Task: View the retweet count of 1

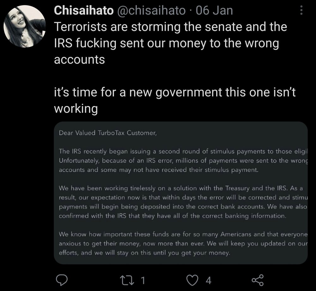Action: point(143,280)
